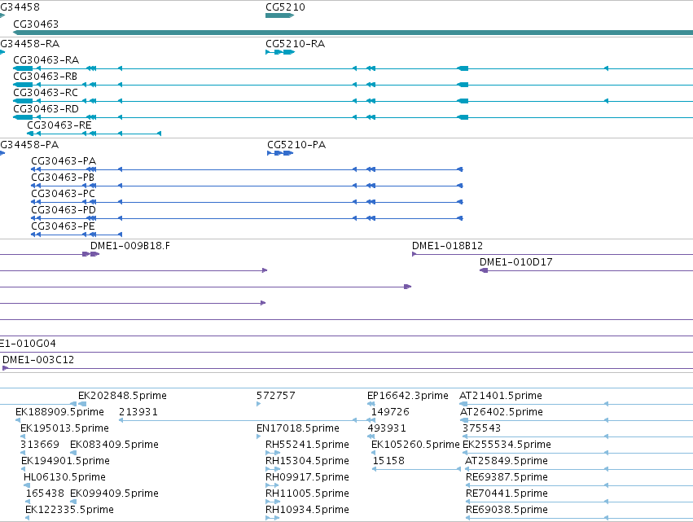
Task: Select EST RH15304.5prime
Action: point(307,461)
